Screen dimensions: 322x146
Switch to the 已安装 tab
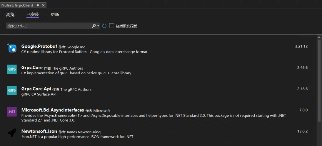tap(33, 14)
